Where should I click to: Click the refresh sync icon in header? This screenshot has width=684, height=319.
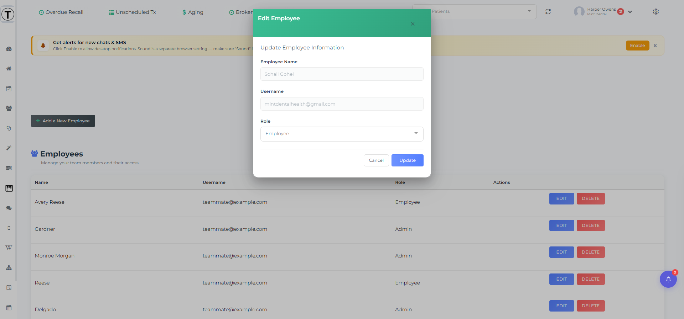[x=548, y=12]
